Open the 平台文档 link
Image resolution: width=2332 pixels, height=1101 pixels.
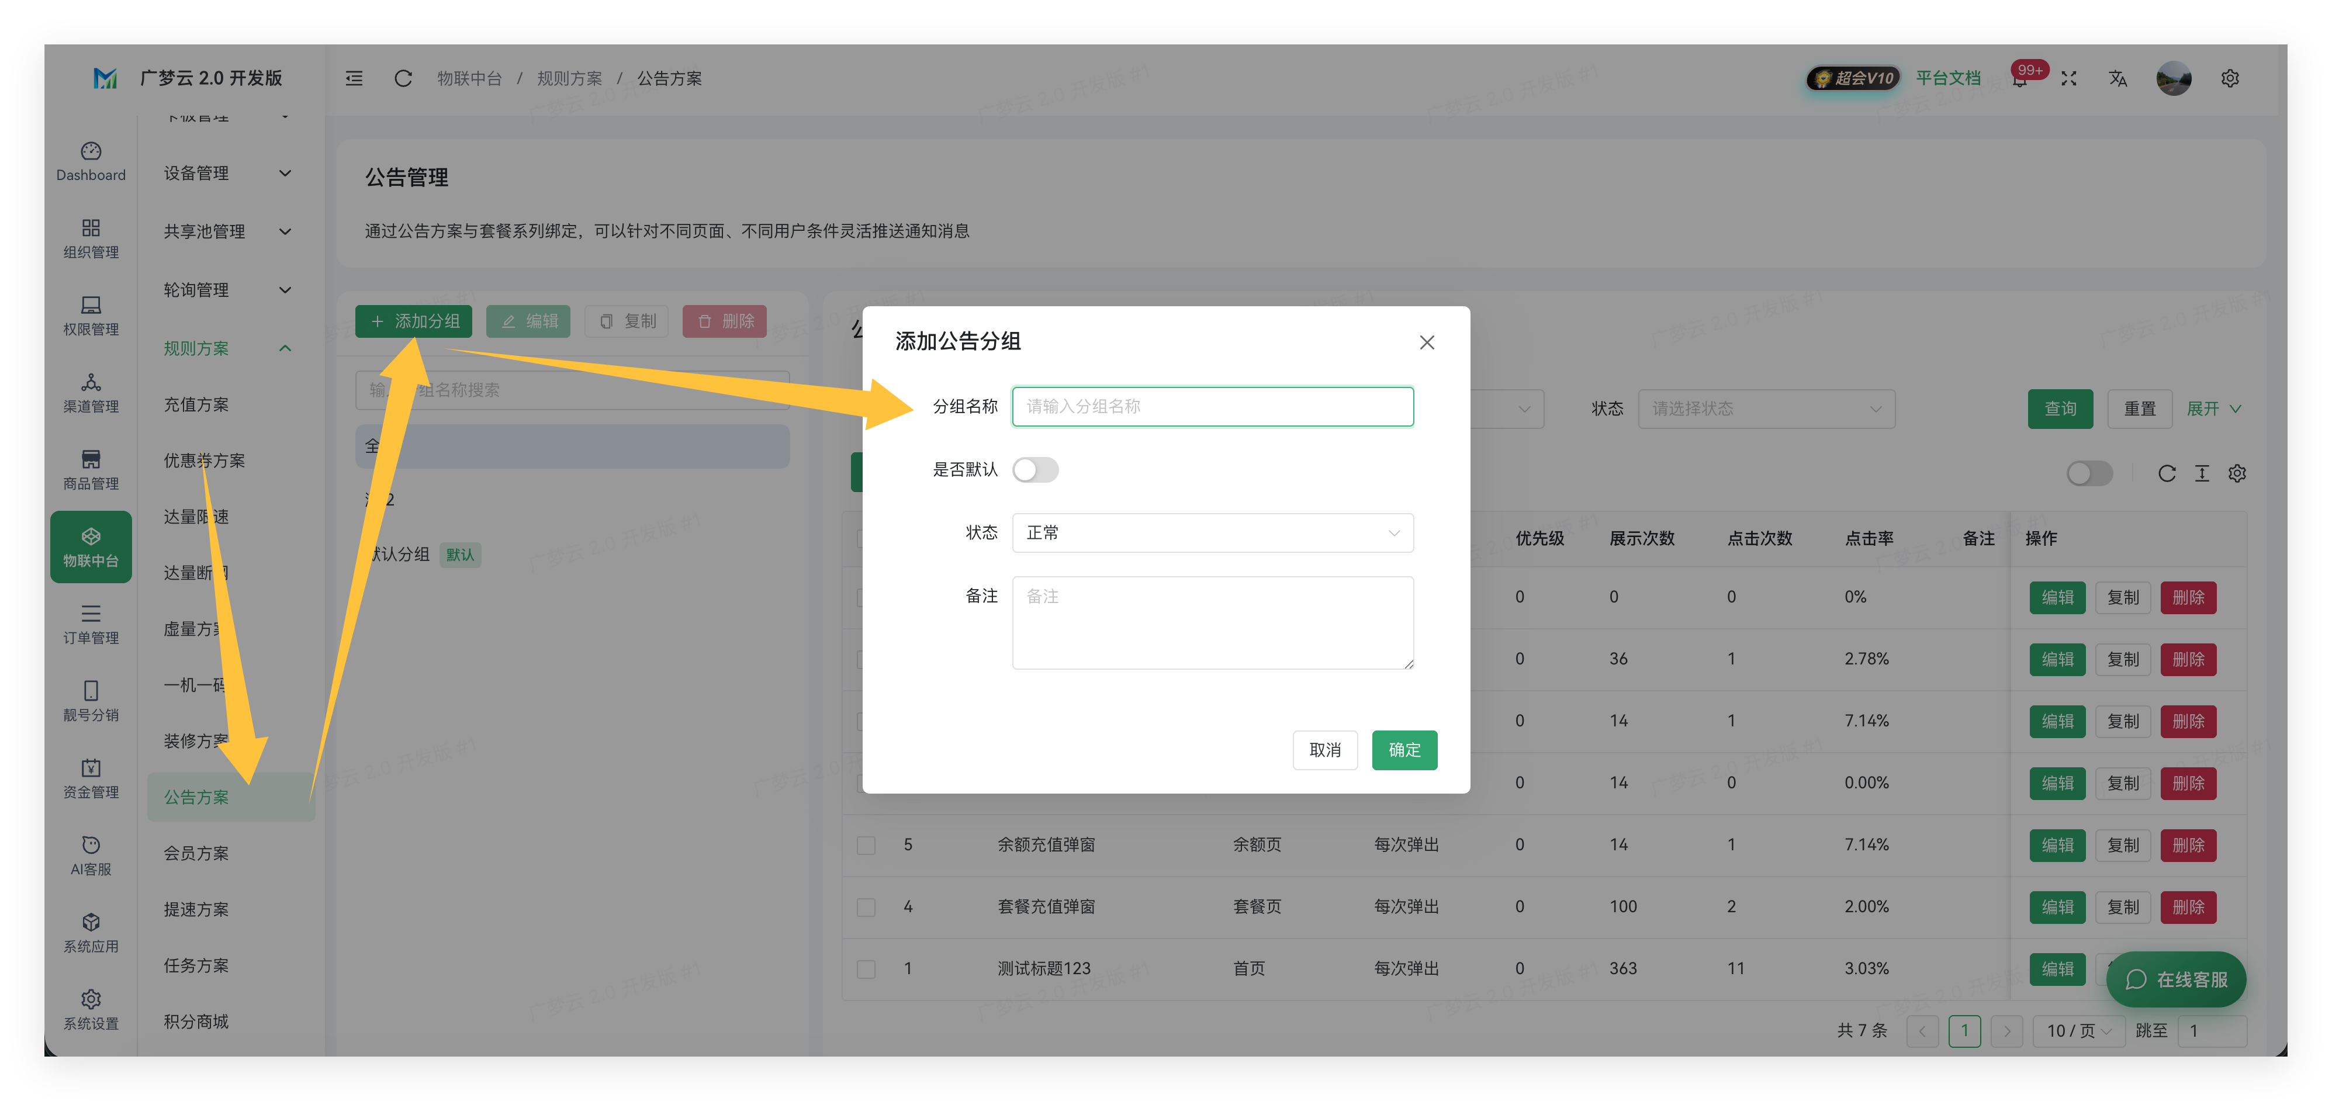pos(1947,78)
